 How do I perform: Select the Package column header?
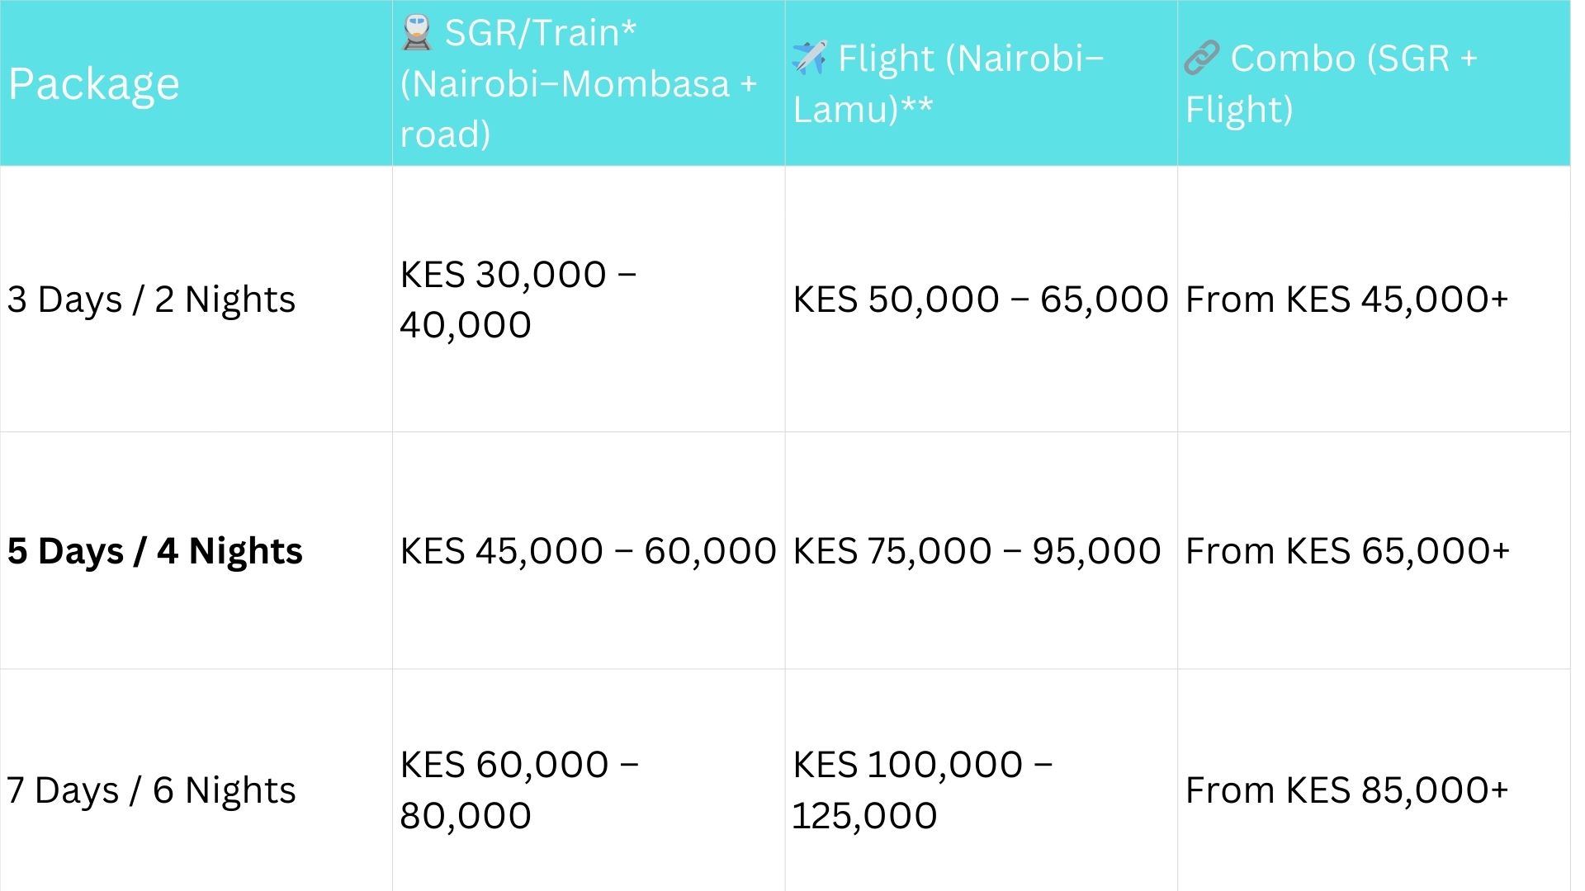[94, 83]
